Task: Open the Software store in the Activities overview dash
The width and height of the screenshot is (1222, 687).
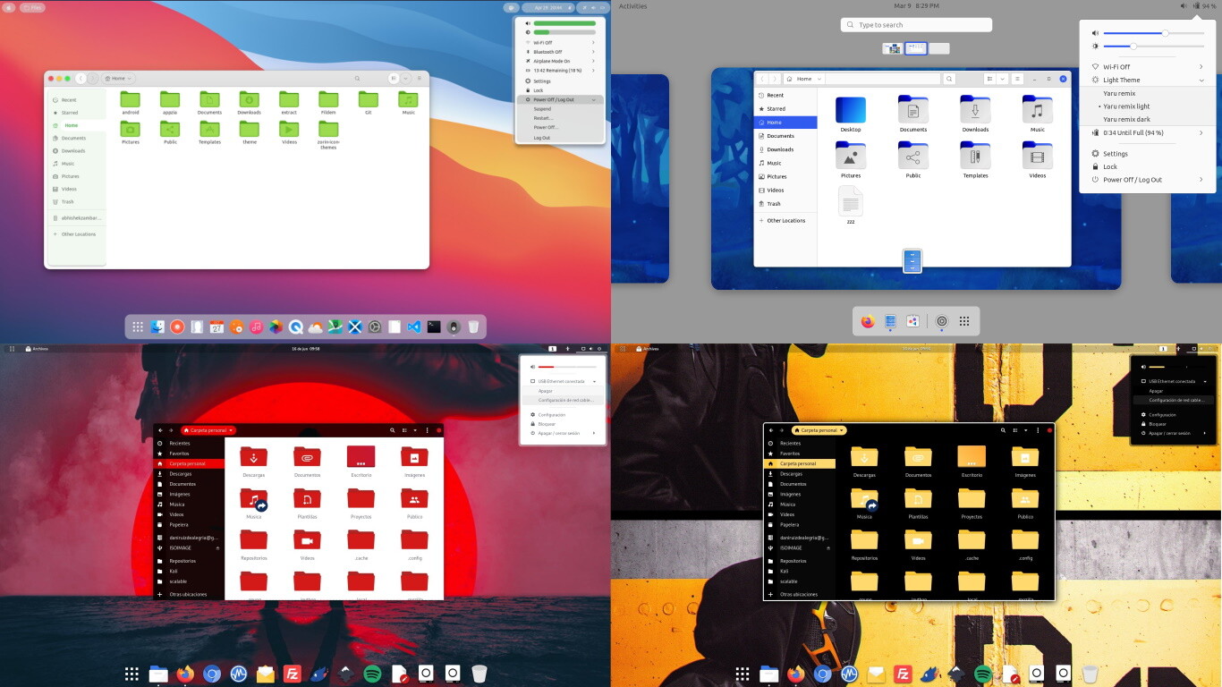Action: click(912, 321)
